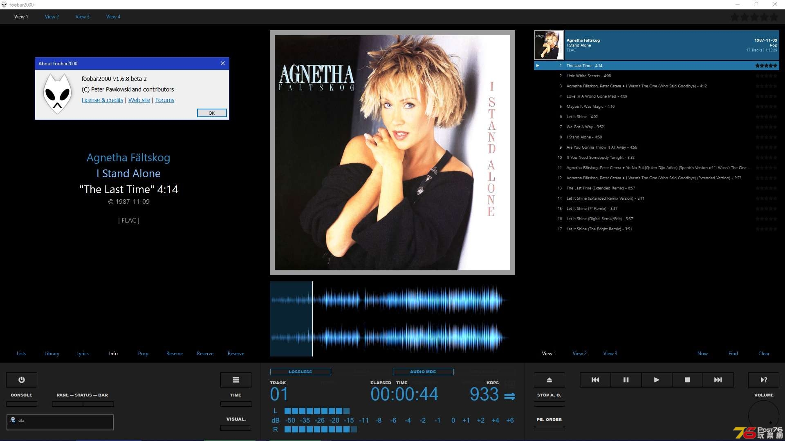Select track Maybe It Was Magic
Image resolution: width=785 pixels, height=441 pixels.
pyautogui.click(x=657, y=106)
